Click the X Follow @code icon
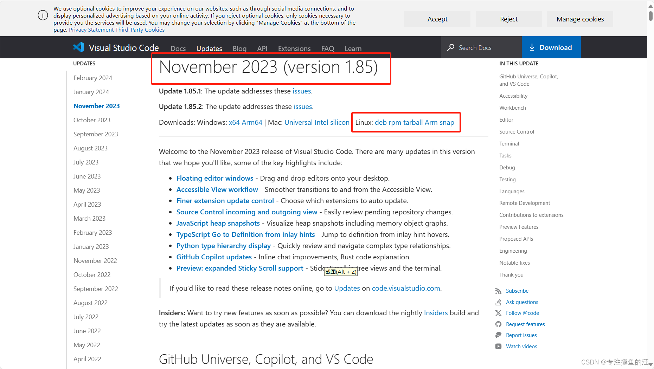 [x=498, y=313]
